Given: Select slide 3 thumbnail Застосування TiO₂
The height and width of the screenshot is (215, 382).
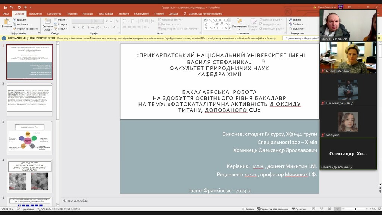Looking at the screenshot, I should pyautogui.click(x=30, y=138).
